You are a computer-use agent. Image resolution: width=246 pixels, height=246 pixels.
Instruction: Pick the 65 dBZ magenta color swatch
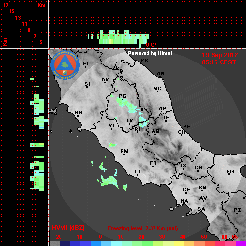point(241,243)
